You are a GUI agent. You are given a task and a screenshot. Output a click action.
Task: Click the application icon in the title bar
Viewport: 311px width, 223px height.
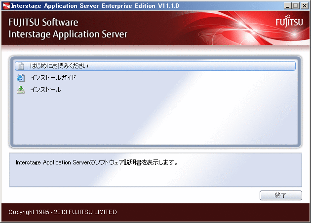[x=5, y=5]
